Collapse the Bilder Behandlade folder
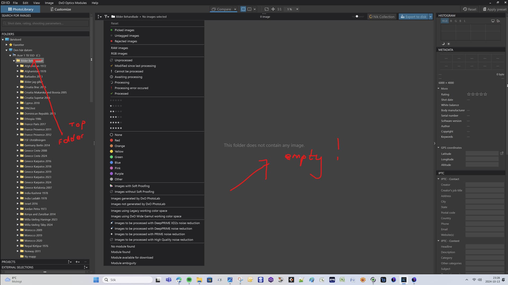 pos(14,61)
